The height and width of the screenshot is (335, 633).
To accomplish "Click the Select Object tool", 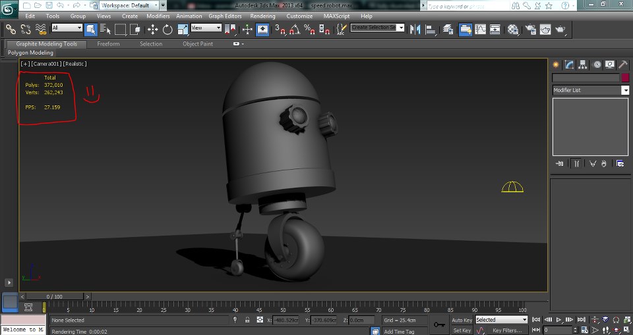I will click(90, 29).
